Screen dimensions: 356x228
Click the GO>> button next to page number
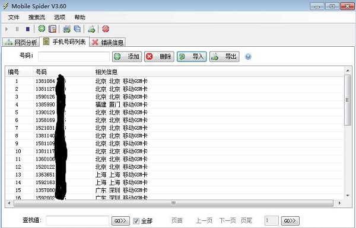tap(290, 221)
